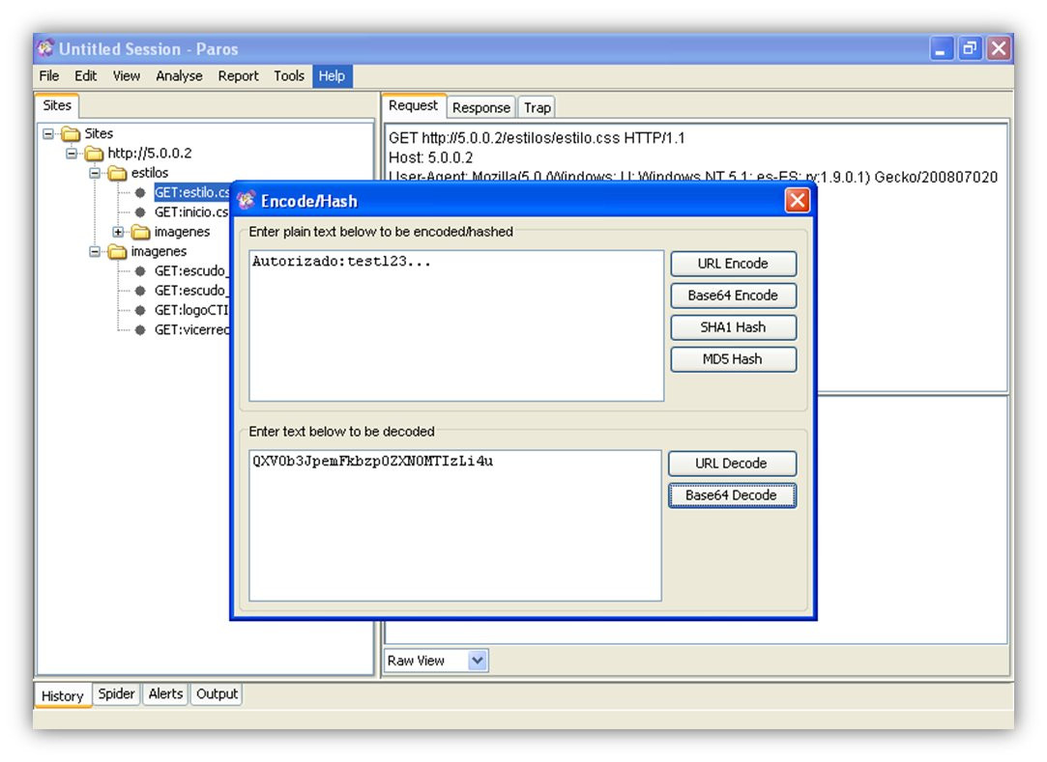Click the MD5 Hash button

733,359
